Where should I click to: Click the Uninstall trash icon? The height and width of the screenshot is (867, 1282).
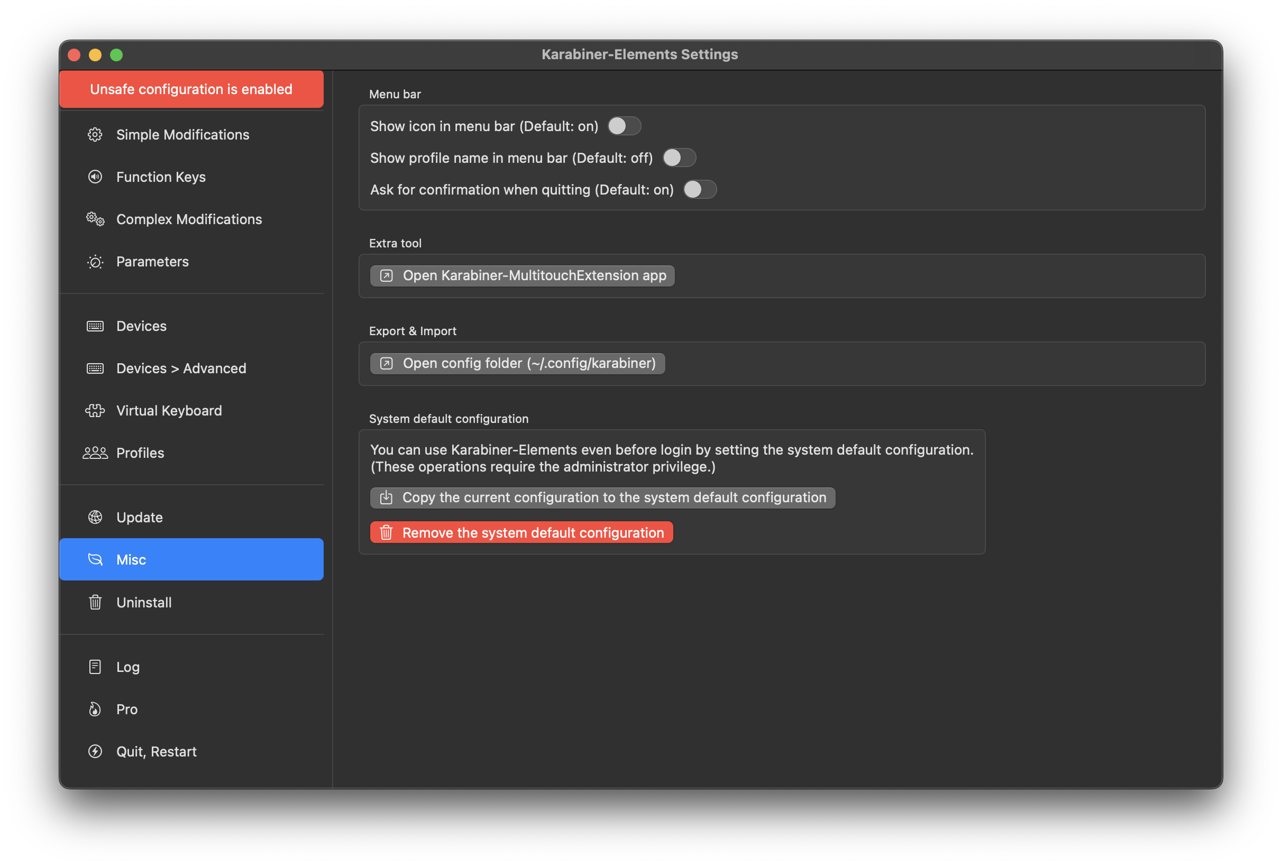tap(95, 602)
